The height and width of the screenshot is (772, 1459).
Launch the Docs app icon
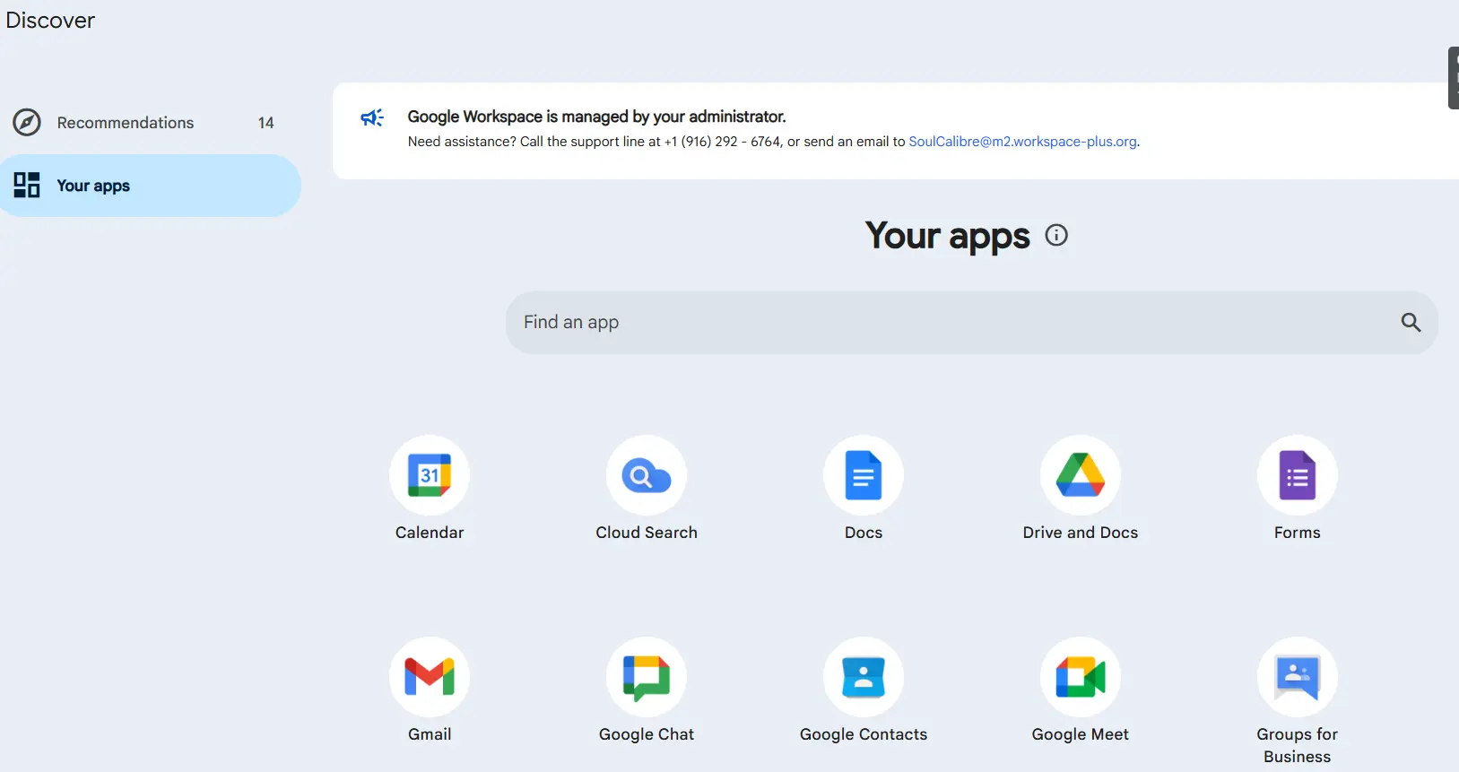pyautogui.click(x=864, y=475)
